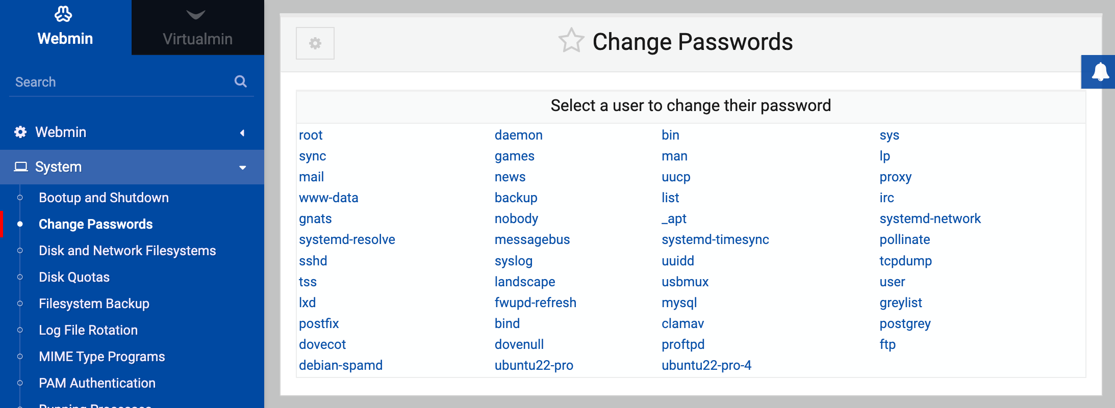Click the Webmin category gear icon

[x=20, y=132]
